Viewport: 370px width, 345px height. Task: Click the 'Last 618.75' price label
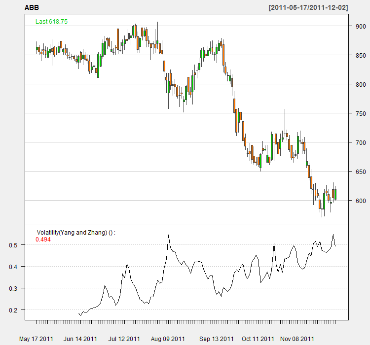point(51,22)
